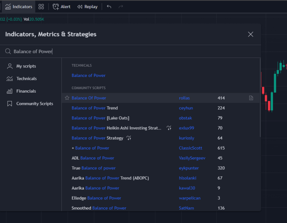Click strategy icon beside Heikin Ashi Investing
Viewport: 287px width, 223px height.
tap(169, 128)
